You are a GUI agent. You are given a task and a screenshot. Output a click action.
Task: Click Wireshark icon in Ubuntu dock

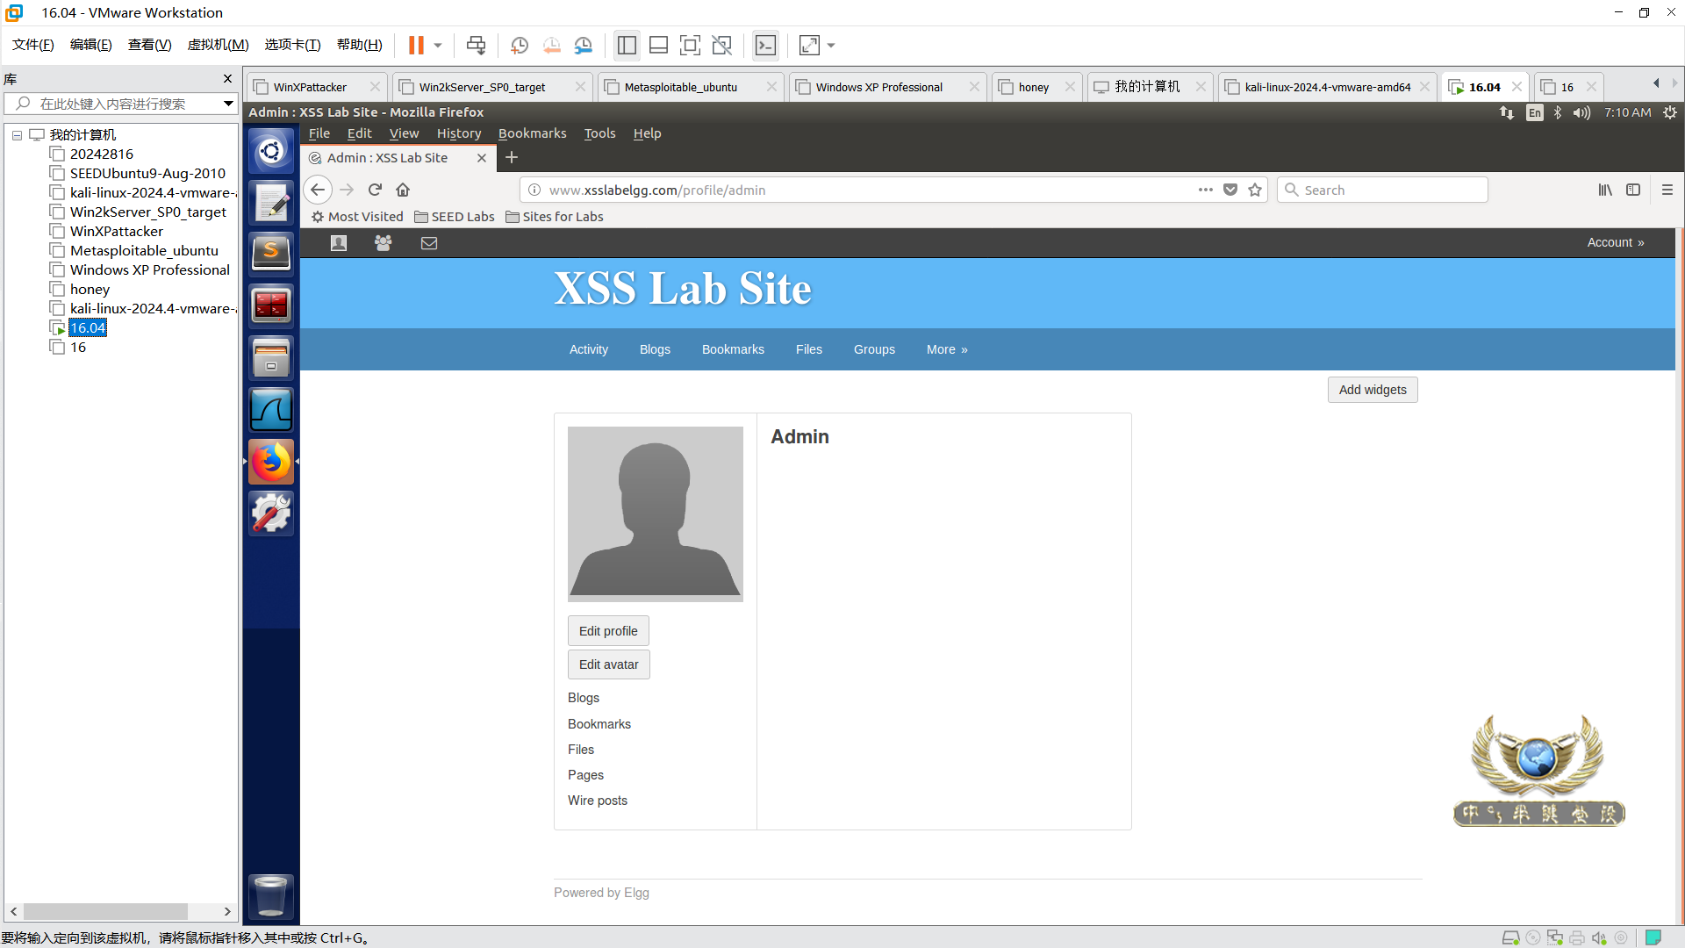271,410
